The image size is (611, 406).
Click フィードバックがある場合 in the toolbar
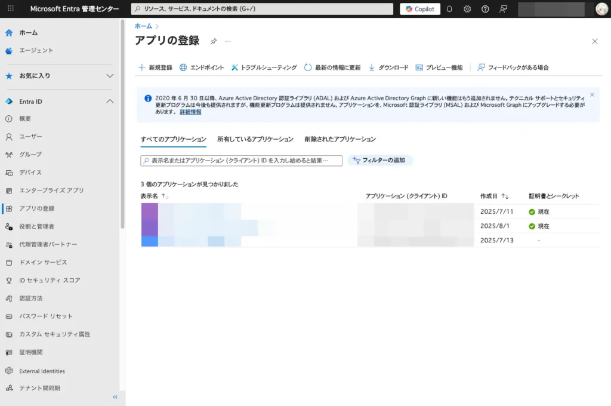coord(513,67)
